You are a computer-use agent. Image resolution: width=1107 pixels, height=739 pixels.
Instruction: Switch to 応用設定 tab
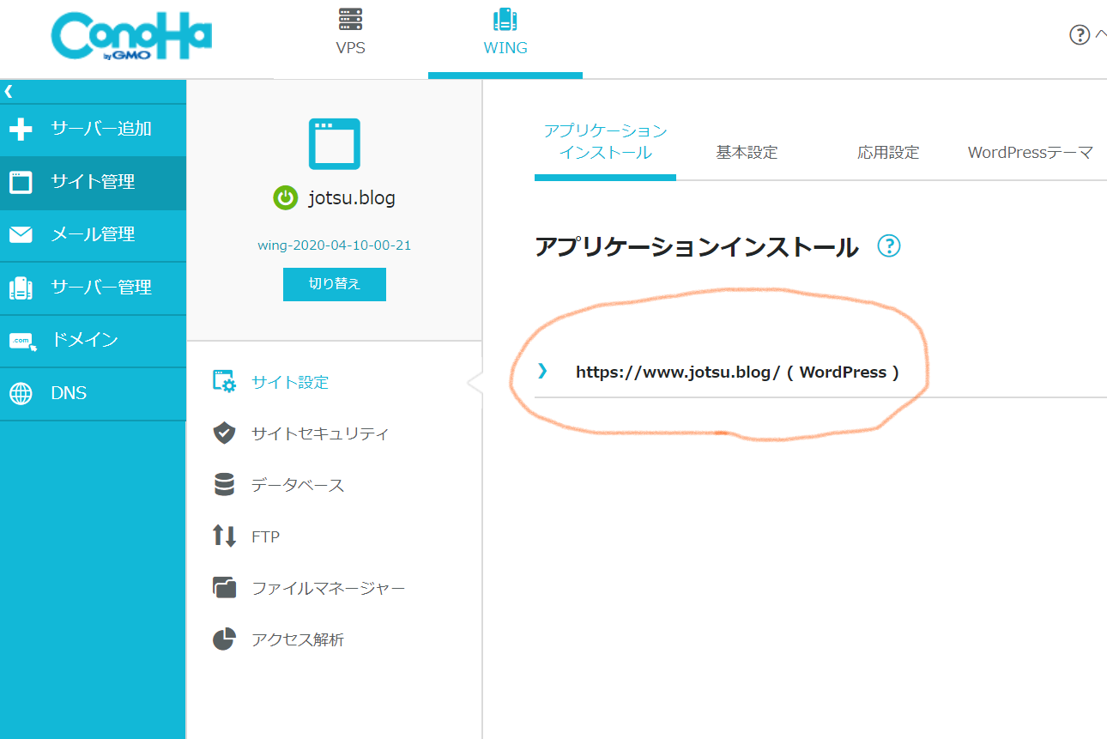pyautogui.click(x=888, y=153)
